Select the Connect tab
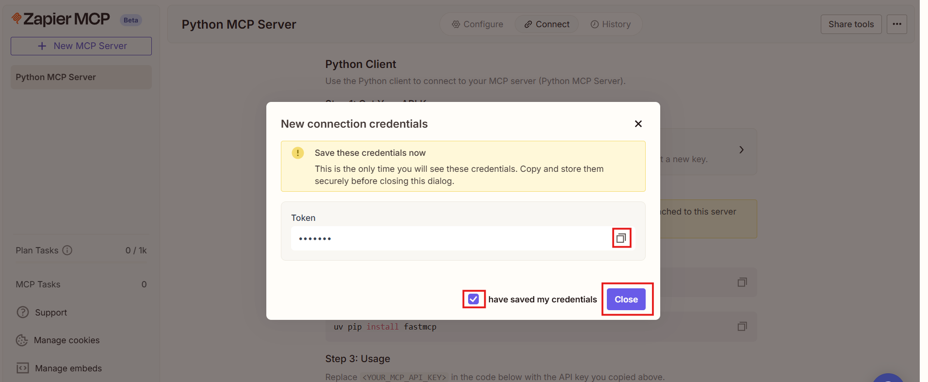Image resolution: width=928 pixels, height=382 pixels. tap(547, 24)
